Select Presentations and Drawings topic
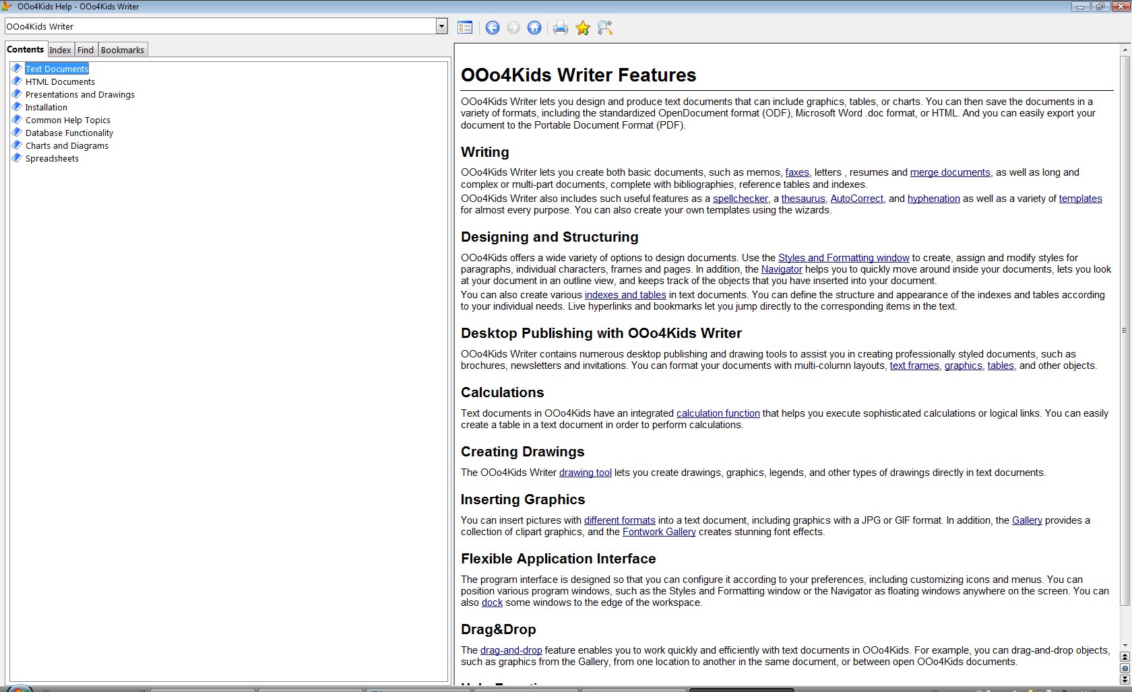The width and height of the screenshot is (1132, 692). [80, 94]
